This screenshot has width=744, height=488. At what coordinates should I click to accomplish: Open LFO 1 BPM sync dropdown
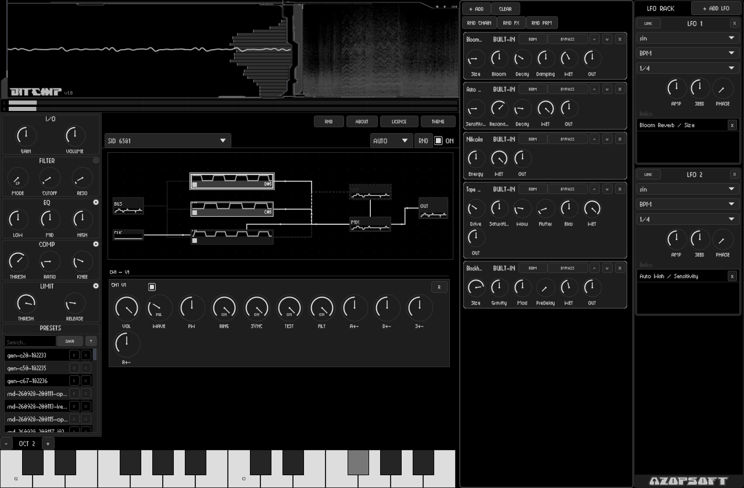tap(688, 53)
